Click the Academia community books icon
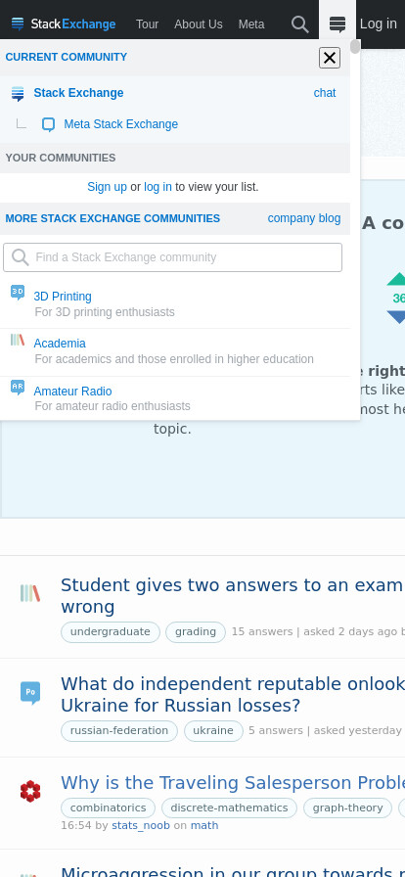 coord(18,340)
